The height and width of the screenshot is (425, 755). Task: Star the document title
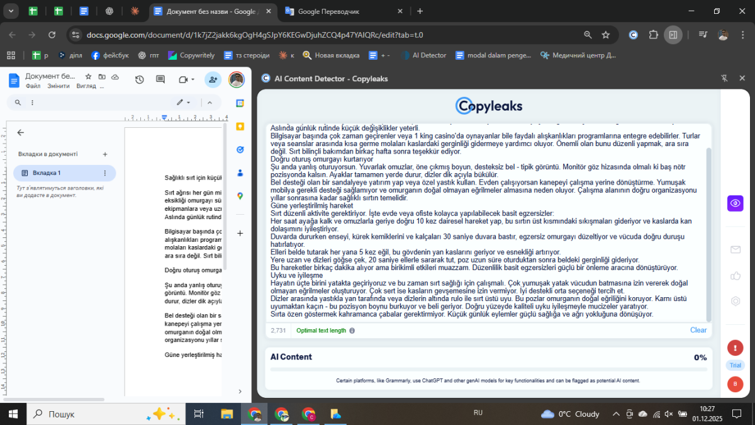coord(89,76)
